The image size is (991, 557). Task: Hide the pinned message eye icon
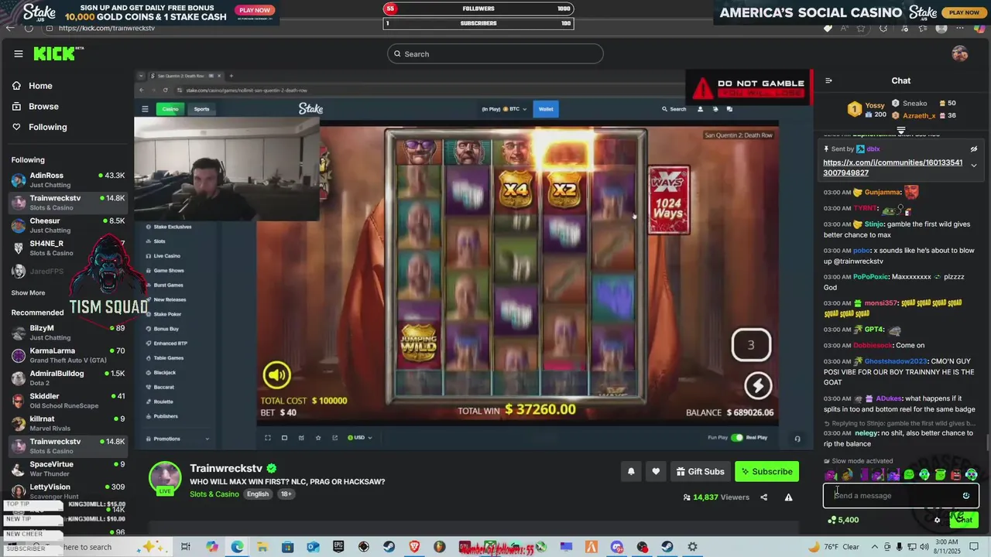pos(974,149)
